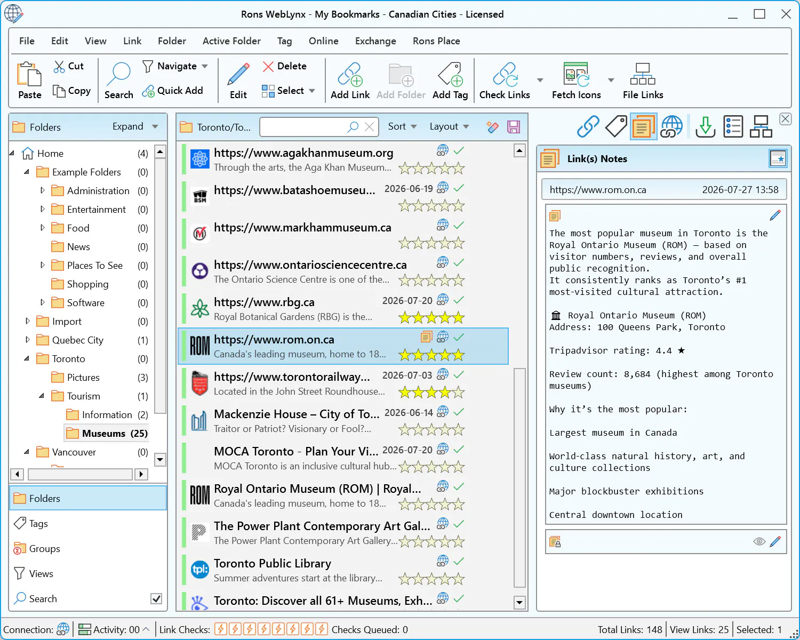Click the Fetch Icons toolbar button

[576, 80]
